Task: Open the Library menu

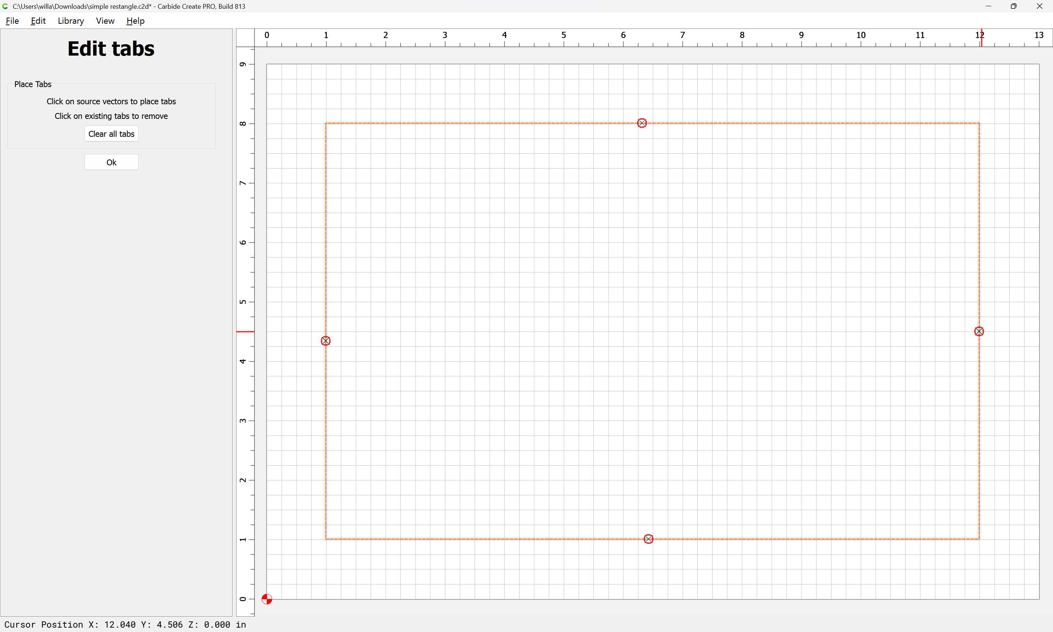Action: tap(71, 21)
